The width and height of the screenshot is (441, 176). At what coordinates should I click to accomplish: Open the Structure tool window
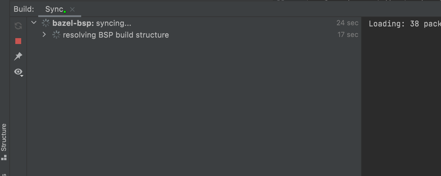tap(4, 137)
